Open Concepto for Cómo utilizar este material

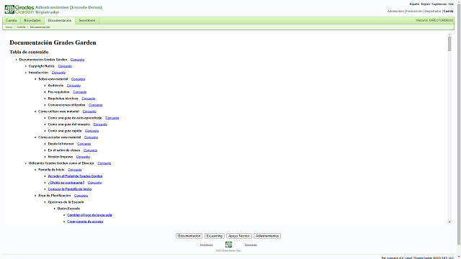(89, 112)
